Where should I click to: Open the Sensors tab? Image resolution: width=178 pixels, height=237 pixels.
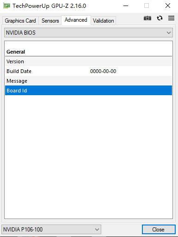click(50, 21)
